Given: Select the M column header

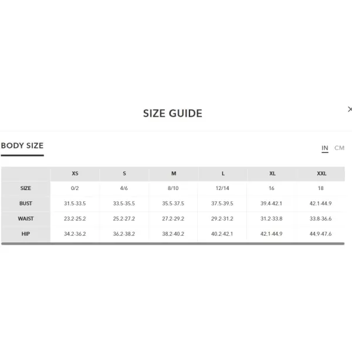Looking at the screenshot, I should pos(174,174).
